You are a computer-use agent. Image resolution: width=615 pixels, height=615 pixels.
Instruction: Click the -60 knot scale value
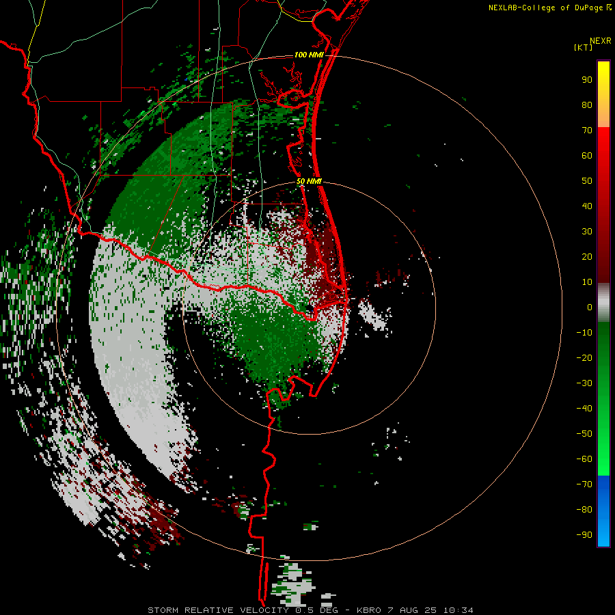(584, 459)
